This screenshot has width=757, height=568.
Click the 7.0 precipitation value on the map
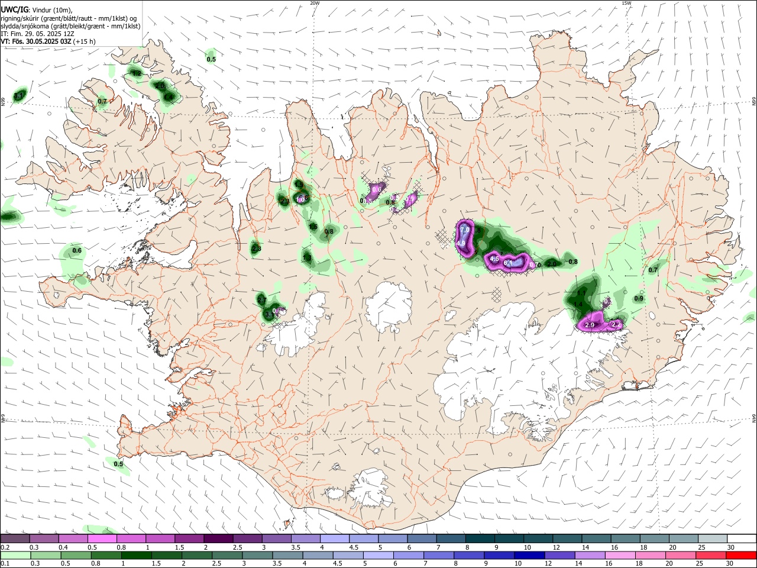(465, 230)
